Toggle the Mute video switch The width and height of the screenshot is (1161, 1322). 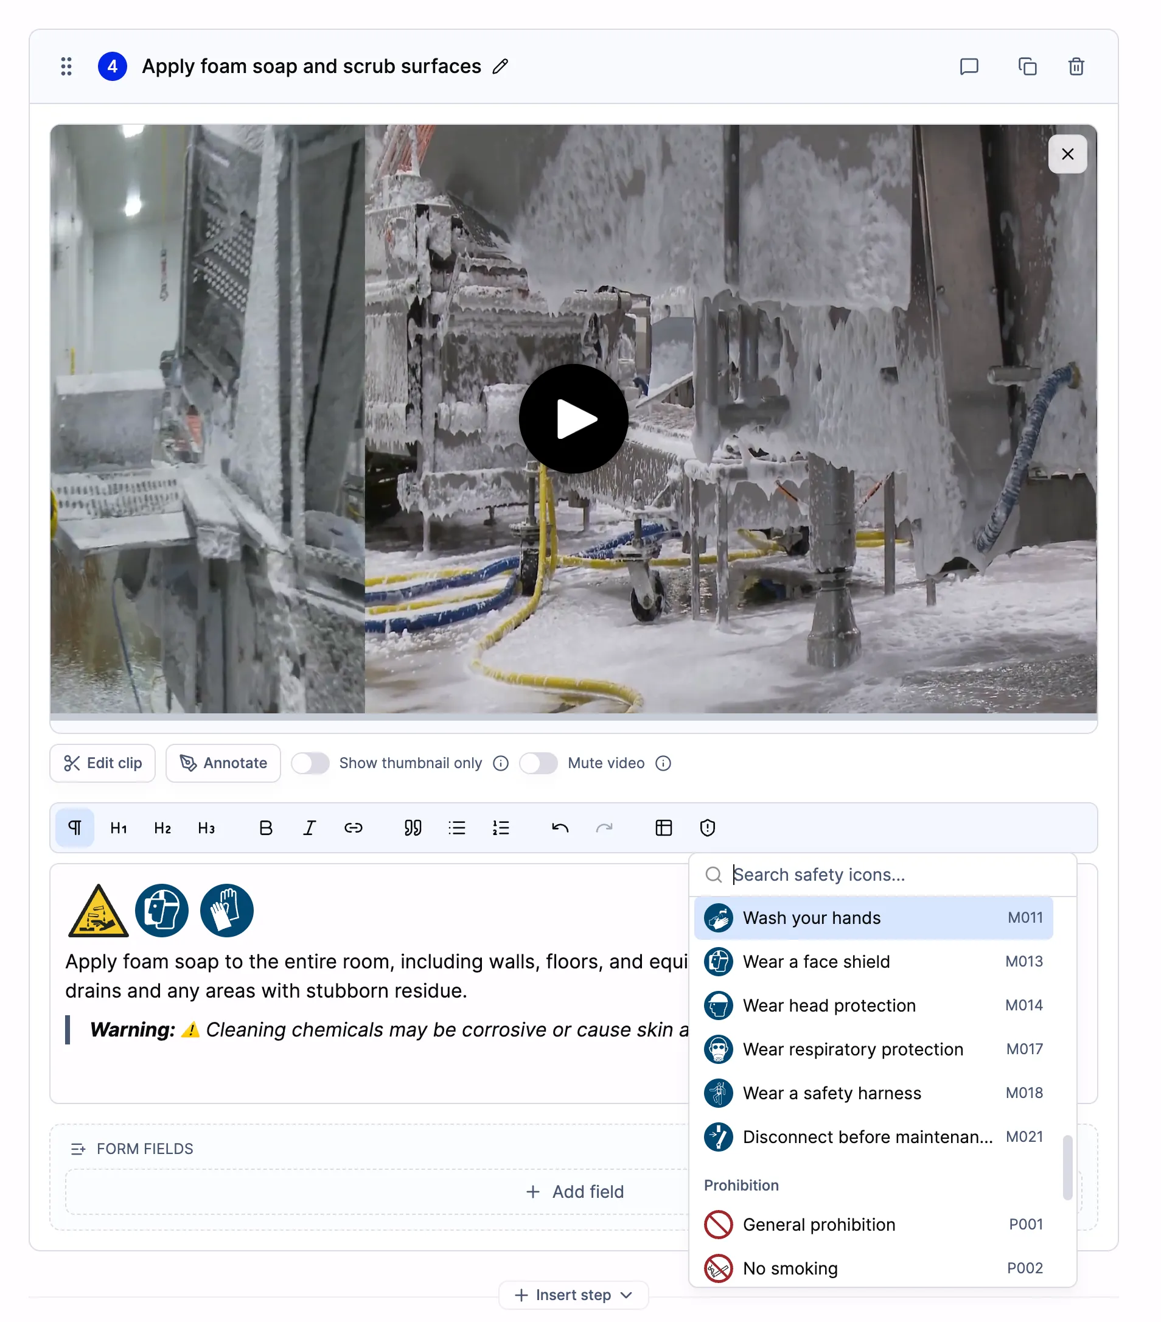(539, 763)
